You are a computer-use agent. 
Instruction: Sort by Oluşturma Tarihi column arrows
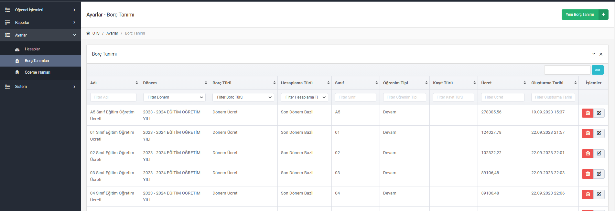pyautogui.click(x=576, y=83)
